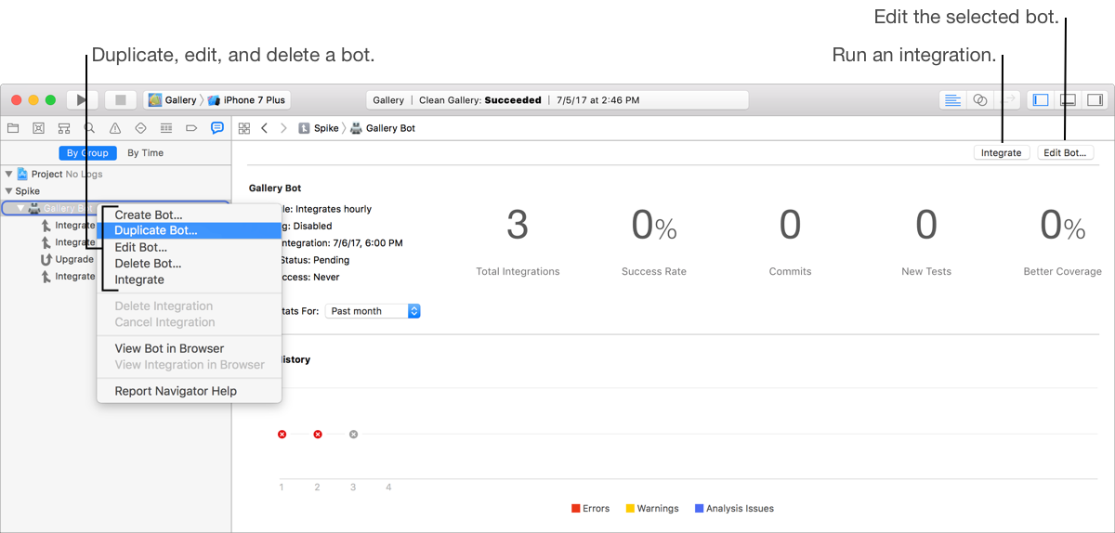Click the Run (play) button in the toolbar
The image size is (1115, 533).
(82, 100)
